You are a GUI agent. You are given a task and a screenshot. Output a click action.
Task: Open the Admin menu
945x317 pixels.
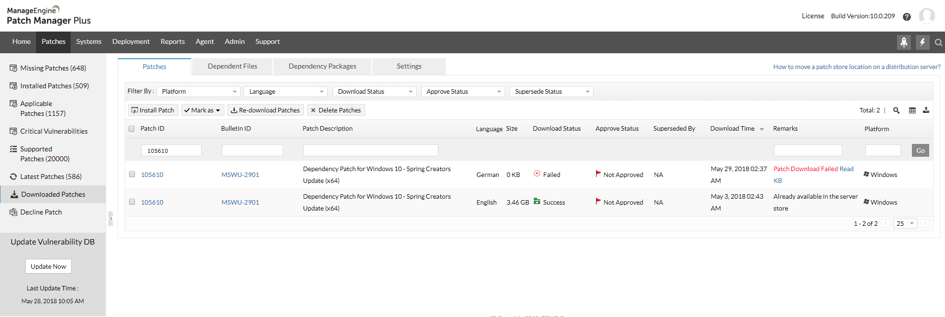coord(235,42)
